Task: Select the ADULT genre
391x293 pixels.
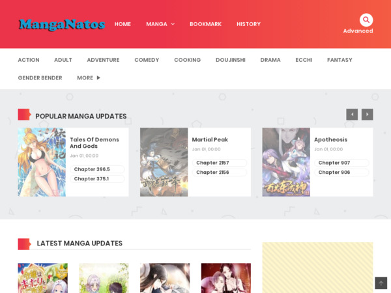Action: [x=63, y=60]
